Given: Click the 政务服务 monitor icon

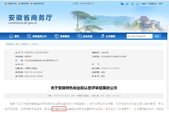Looking at the screenshot, I should pyautogui.click(x=56, y=36).
